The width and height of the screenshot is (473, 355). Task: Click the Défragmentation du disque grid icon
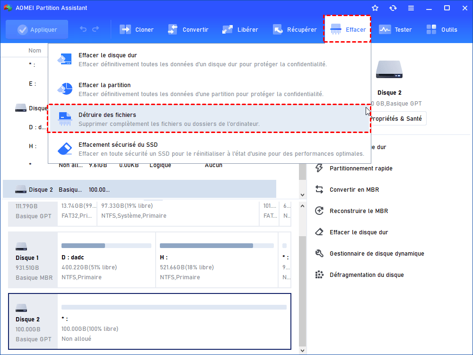[x=319, y=275]
